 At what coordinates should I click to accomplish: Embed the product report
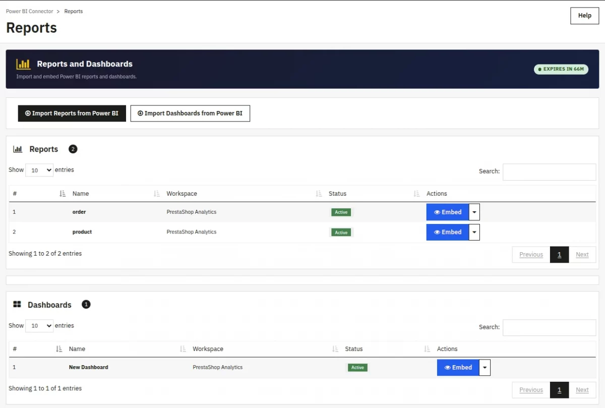click(x=448, y=232)
